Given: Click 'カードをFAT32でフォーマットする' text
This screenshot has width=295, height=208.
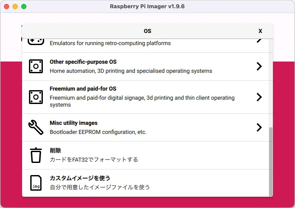Looking at the screenshot, I should [x=94, y=160].
